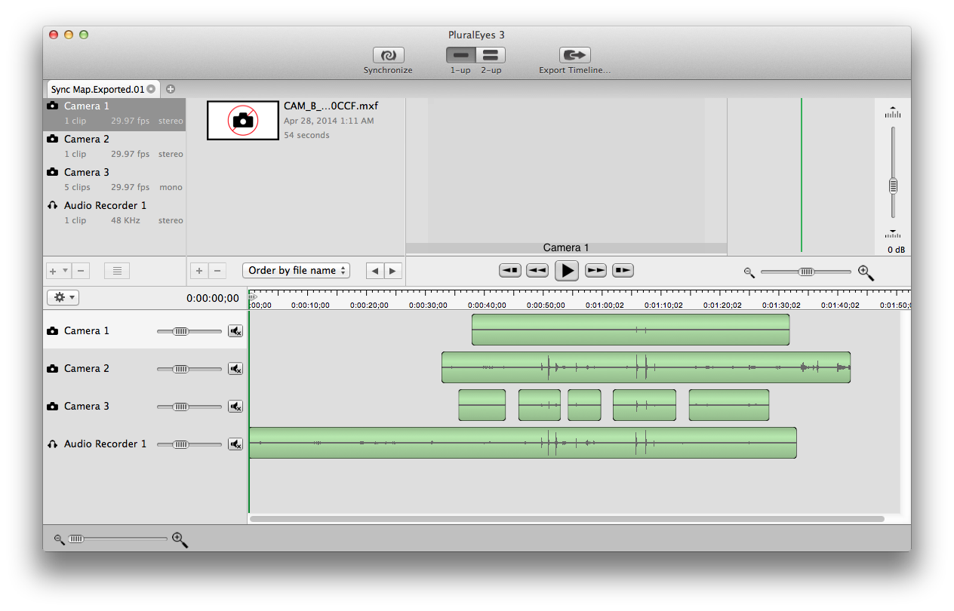Select last Camera 3 clip on timeline

pos(729,405)
